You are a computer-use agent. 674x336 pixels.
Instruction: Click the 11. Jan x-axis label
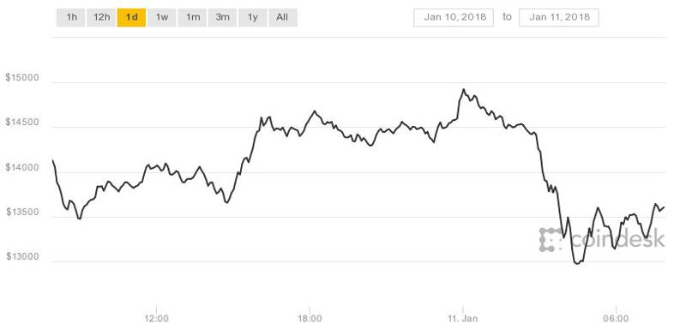[462, 319]
